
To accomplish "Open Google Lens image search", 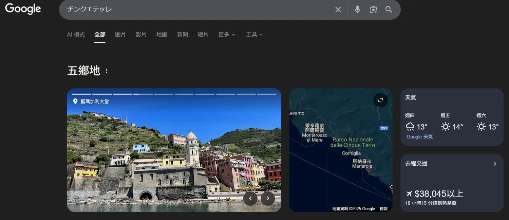I will click(x=373, y=10).
